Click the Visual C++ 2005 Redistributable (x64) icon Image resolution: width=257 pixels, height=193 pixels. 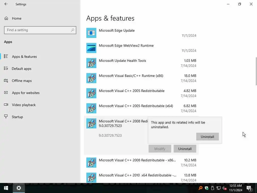coord(91,108)
